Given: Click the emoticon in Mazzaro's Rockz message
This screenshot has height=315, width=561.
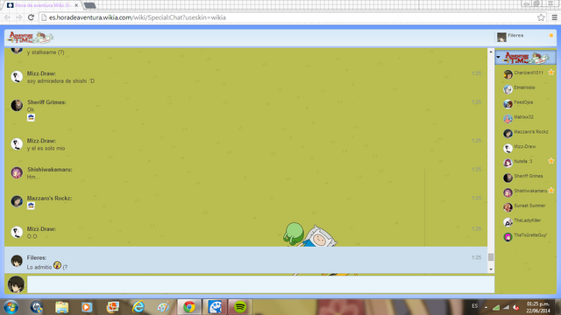Looking at the screenshot, I should click(x=32, y=206).
